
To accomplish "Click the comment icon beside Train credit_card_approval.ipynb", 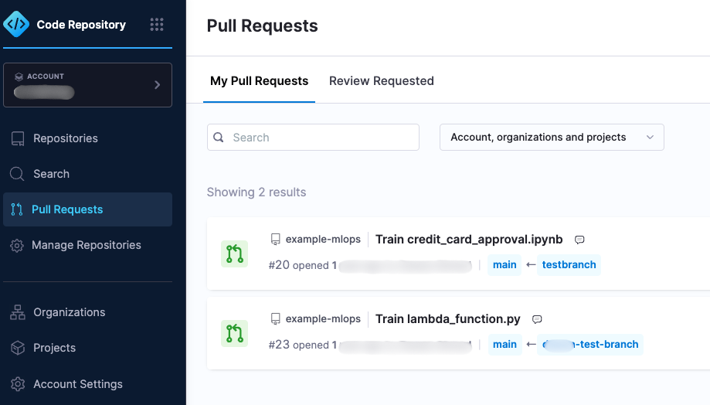I will point(579,240).
